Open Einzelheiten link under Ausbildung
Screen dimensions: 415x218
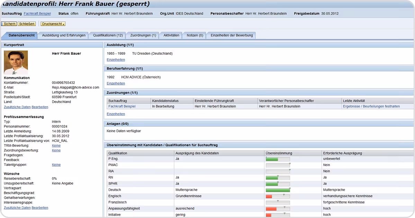click(x=116, y=60)
